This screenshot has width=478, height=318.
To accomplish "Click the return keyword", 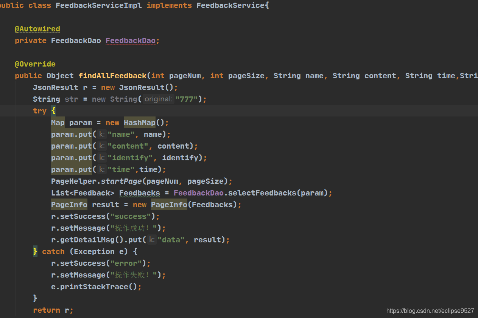I will click(x=47, y=310).
